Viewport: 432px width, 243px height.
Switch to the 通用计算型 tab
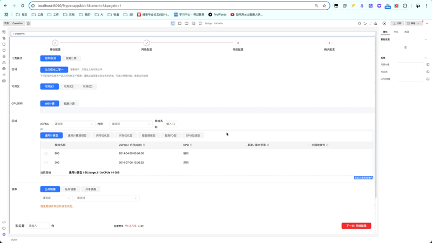51,136
